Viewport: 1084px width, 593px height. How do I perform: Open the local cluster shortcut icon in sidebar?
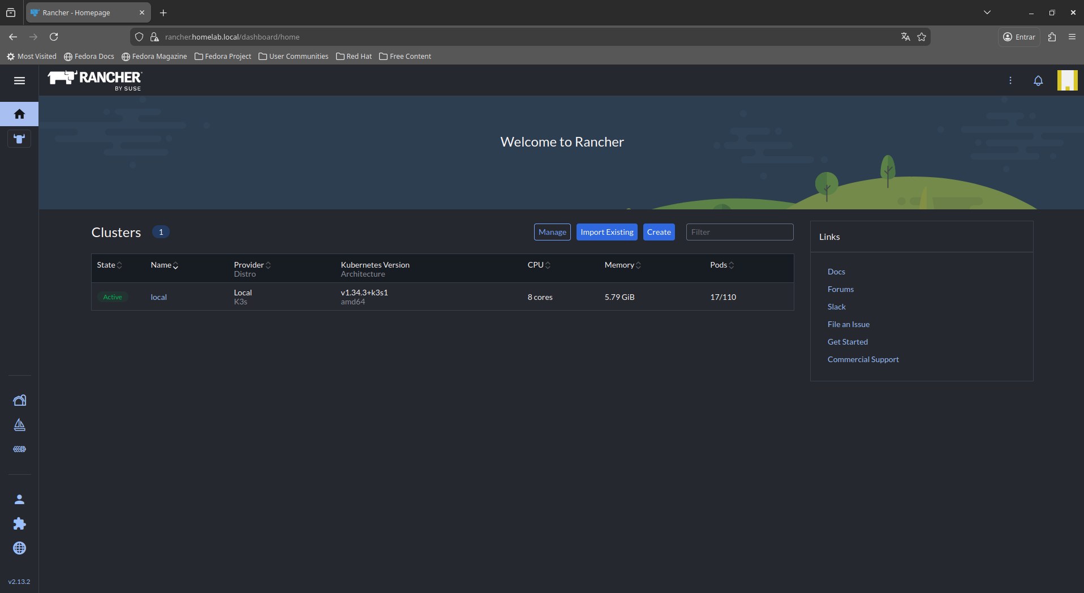19,139
